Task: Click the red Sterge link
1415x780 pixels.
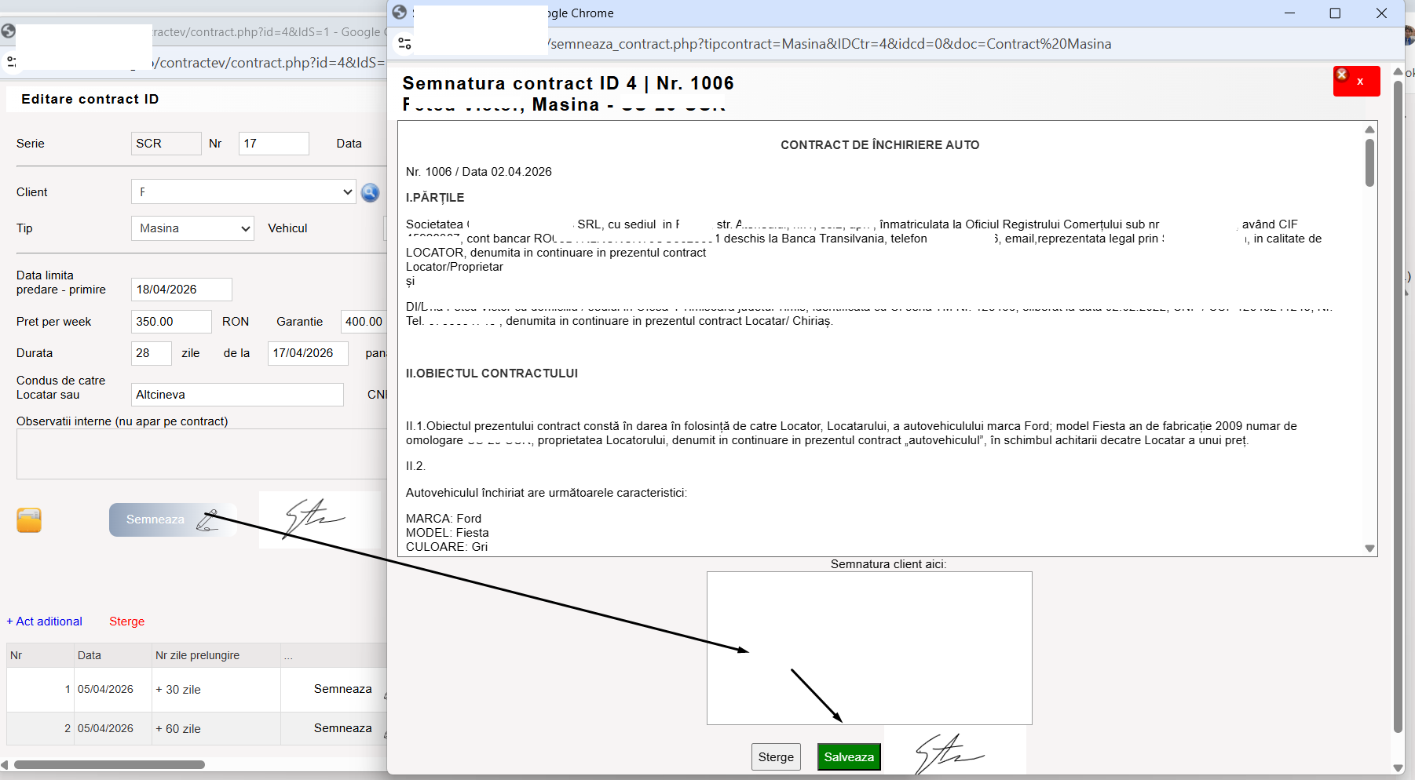Action: point(127,621)
